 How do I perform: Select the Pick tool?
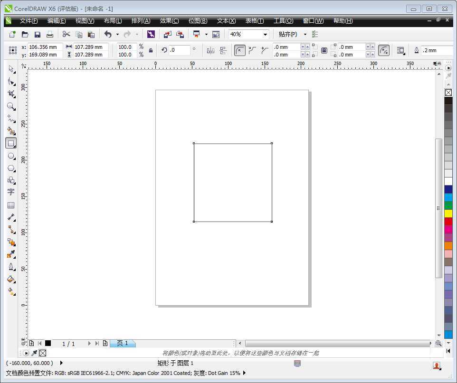point(11,70)
